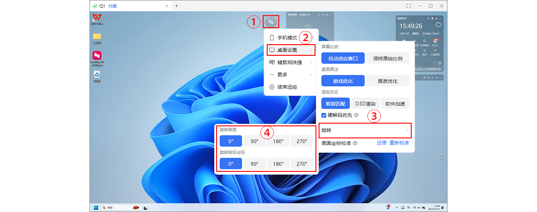Viewport: 537px width, 212px height.
Task: Enter fullscreen with the corner-bracket icon
Action: tap(408, 6)
